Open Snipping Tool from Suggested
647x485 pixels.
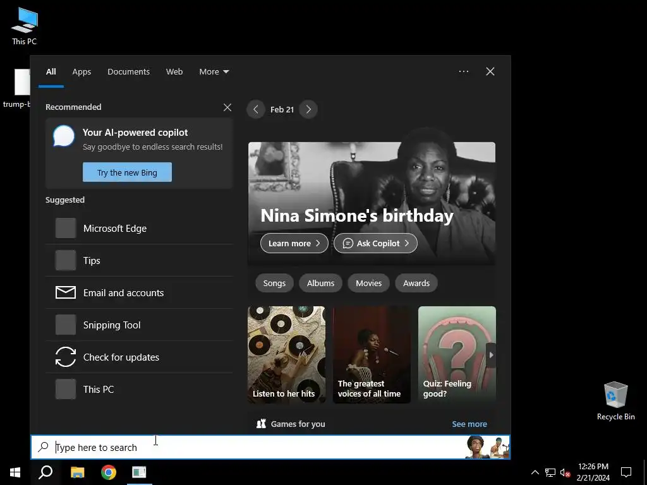coord(139,325)
